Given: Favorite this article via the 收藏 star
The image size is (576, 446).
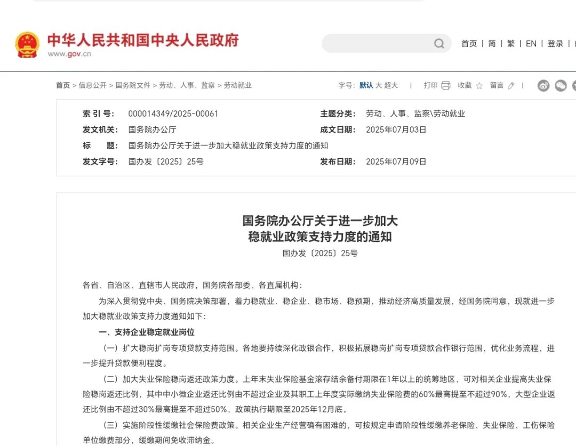Looking at the screenshot, I should (479, 85).
